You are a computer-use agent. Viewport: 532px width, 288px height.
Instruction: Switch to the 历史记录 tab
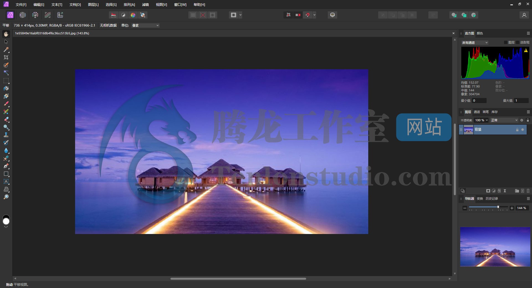(x=492, y=199)
